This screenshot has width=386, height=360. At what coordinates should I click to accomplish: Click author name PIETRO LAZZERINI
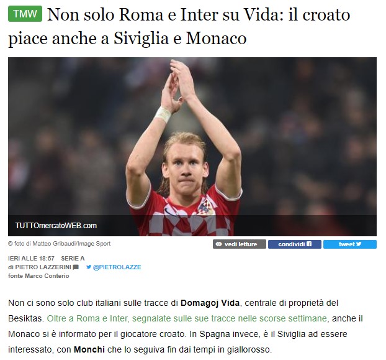[x=43, y=267]
